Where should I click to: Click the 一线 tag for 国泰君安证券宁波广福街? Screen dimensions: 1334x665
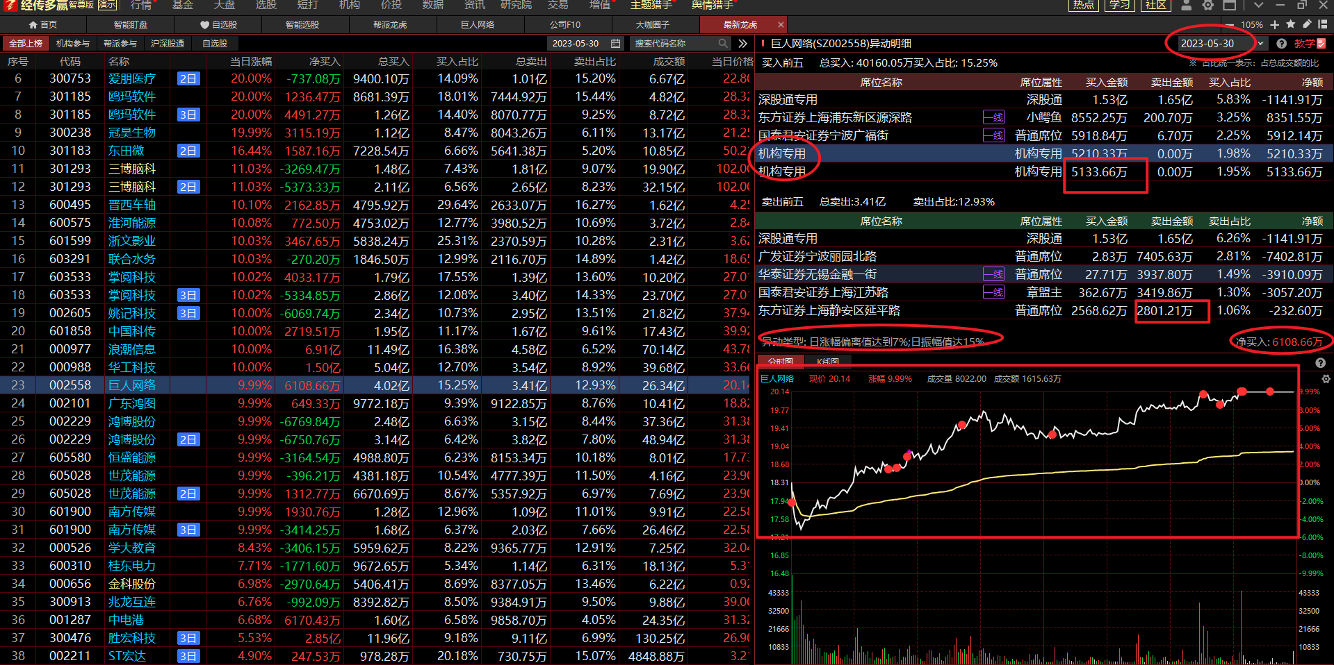pyautogui.click(x=993, y=135)
